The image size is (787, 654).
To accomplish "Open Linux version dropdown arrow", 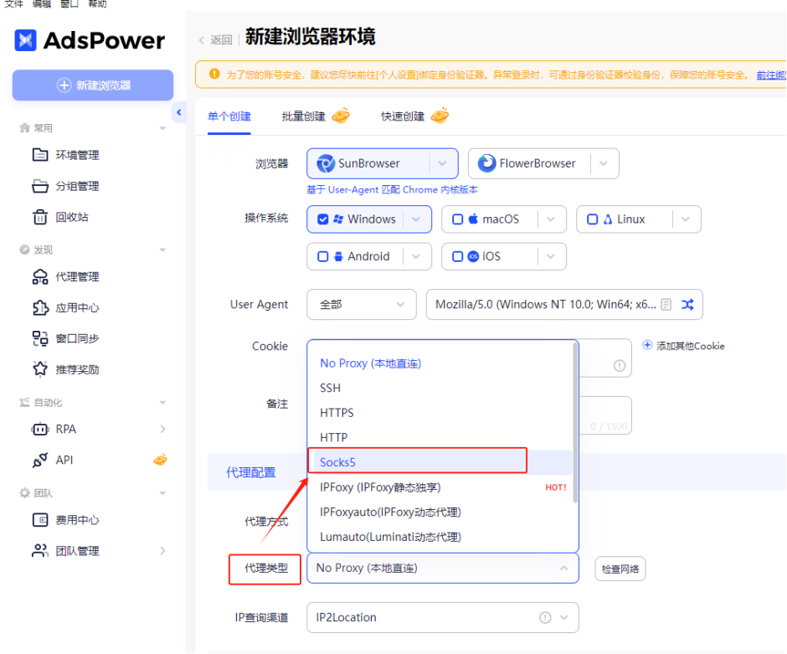I will 685,219.
